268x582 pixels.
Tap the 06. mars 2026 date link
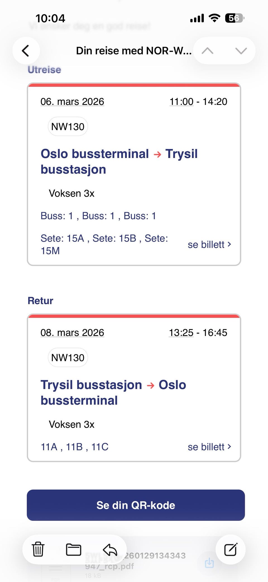click(72, 102)
